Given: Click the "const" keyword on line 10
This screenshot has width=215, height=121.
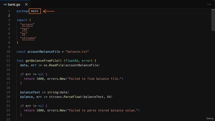Looking at the screenshot, I should point(21,52).
